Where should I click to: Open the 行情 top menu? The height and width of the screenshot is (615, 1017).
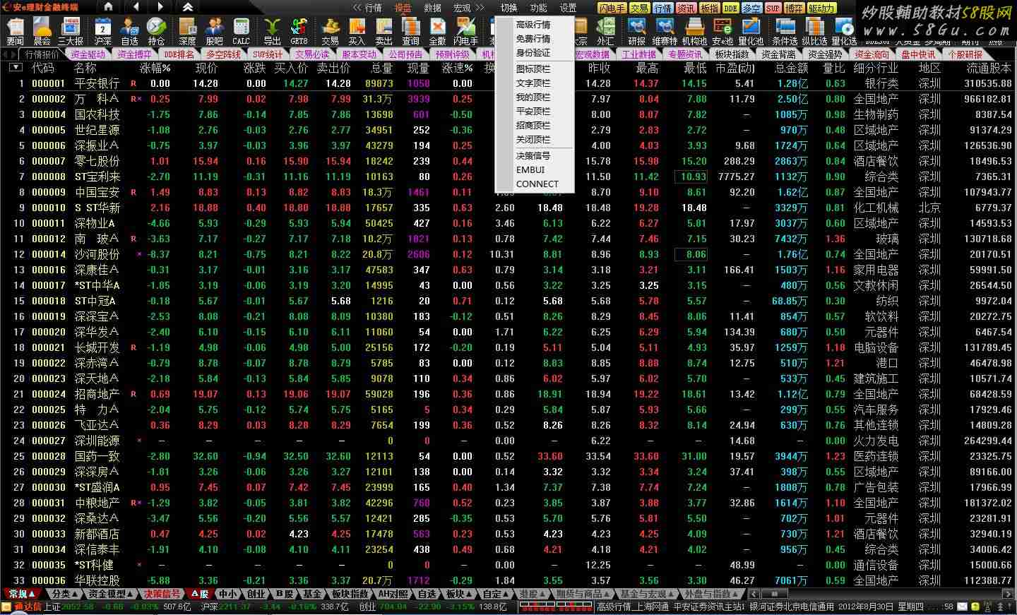(373, 8)
